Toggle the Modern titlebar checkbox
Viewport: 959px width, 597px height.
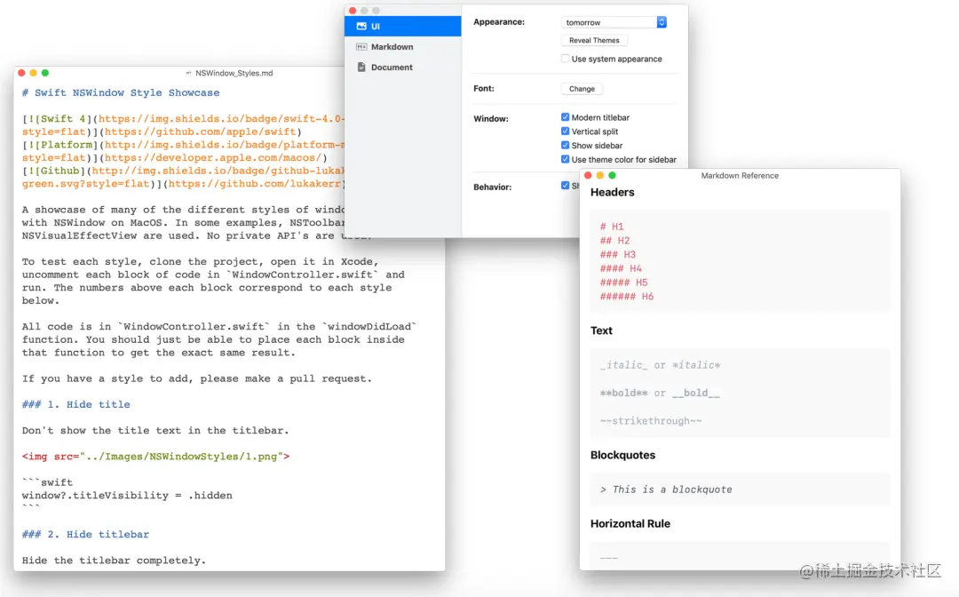click(565, 117)
